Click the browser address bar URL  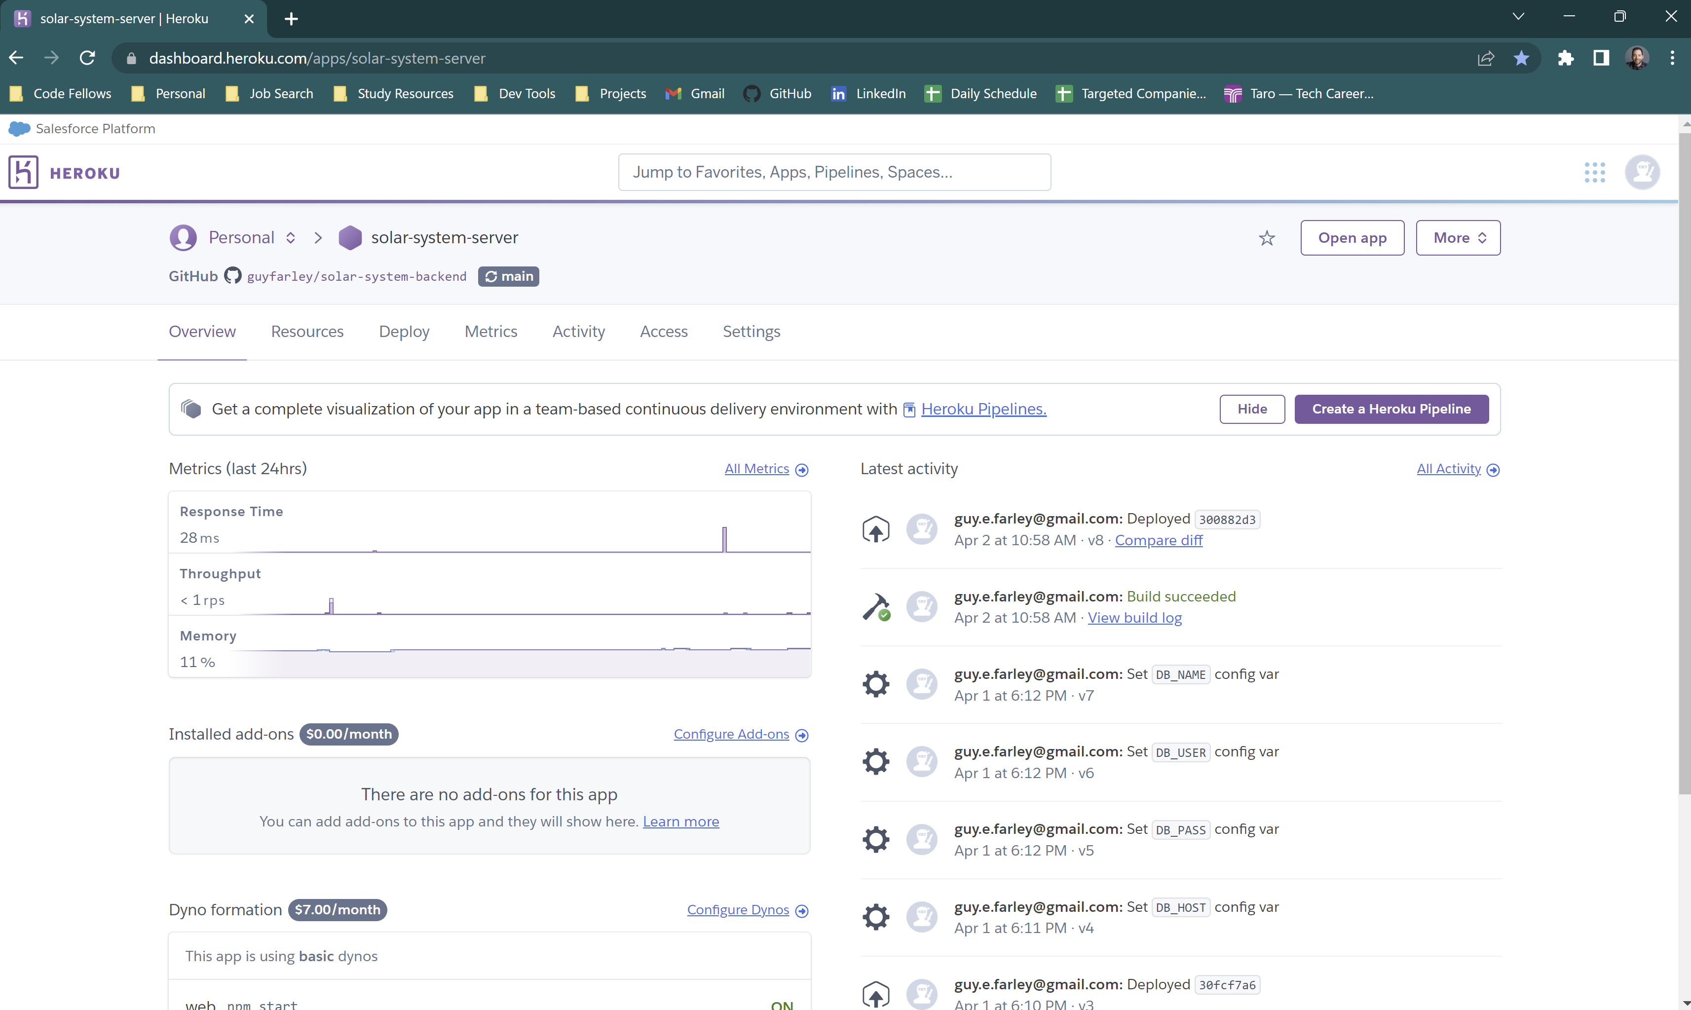(x=317, y=58)
